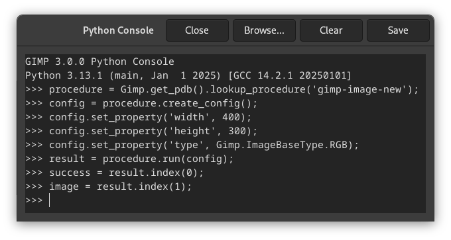
Task: Click the procedure.create_config() line
Action: tap(141, 103)
